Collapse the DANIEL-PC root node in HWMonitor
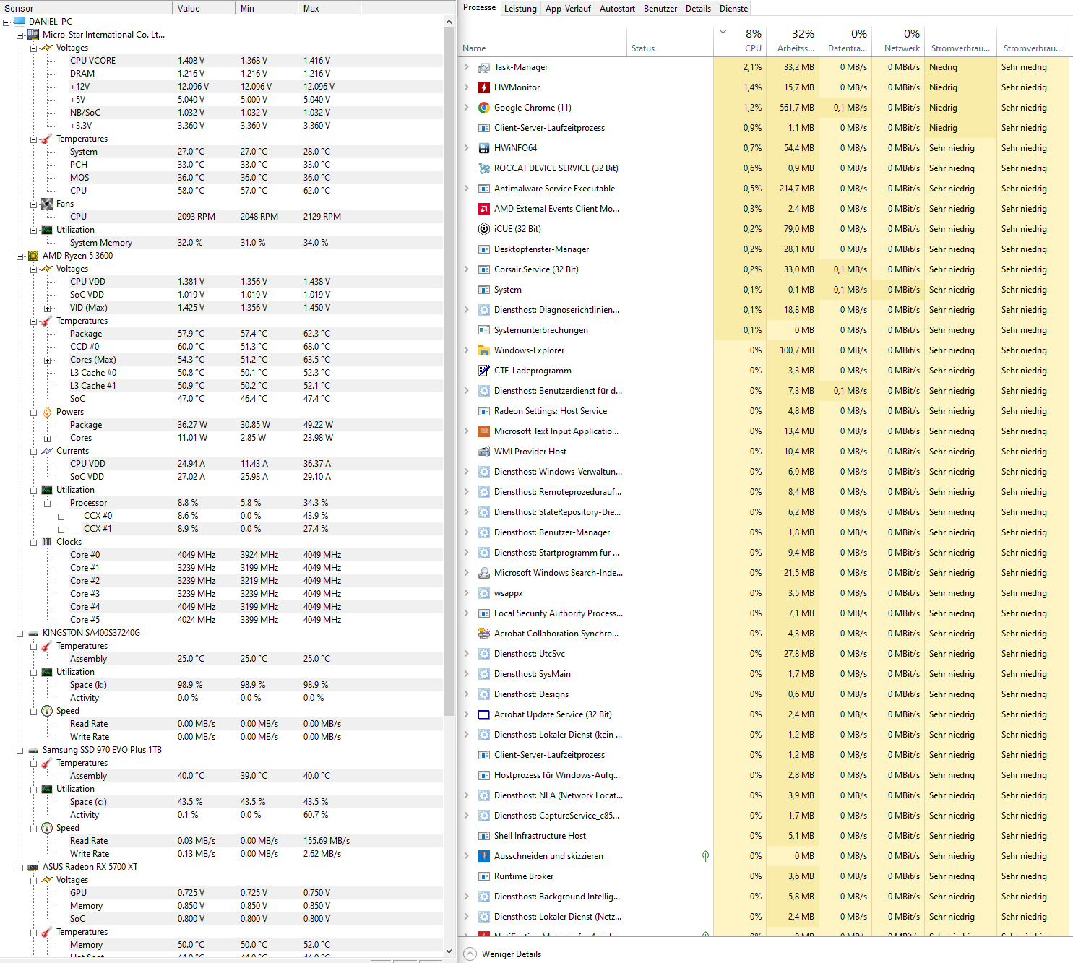Viewport: 1073px width, 963px height. click(6, 22)
